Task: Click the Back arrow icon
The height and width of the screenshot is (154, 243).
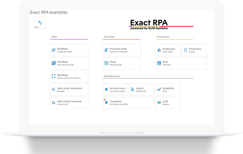Action: [x=40, y=22]
